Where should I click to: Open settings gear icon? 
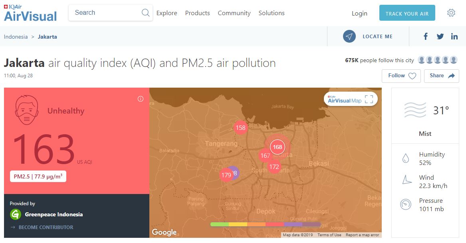tap(451, 13)
